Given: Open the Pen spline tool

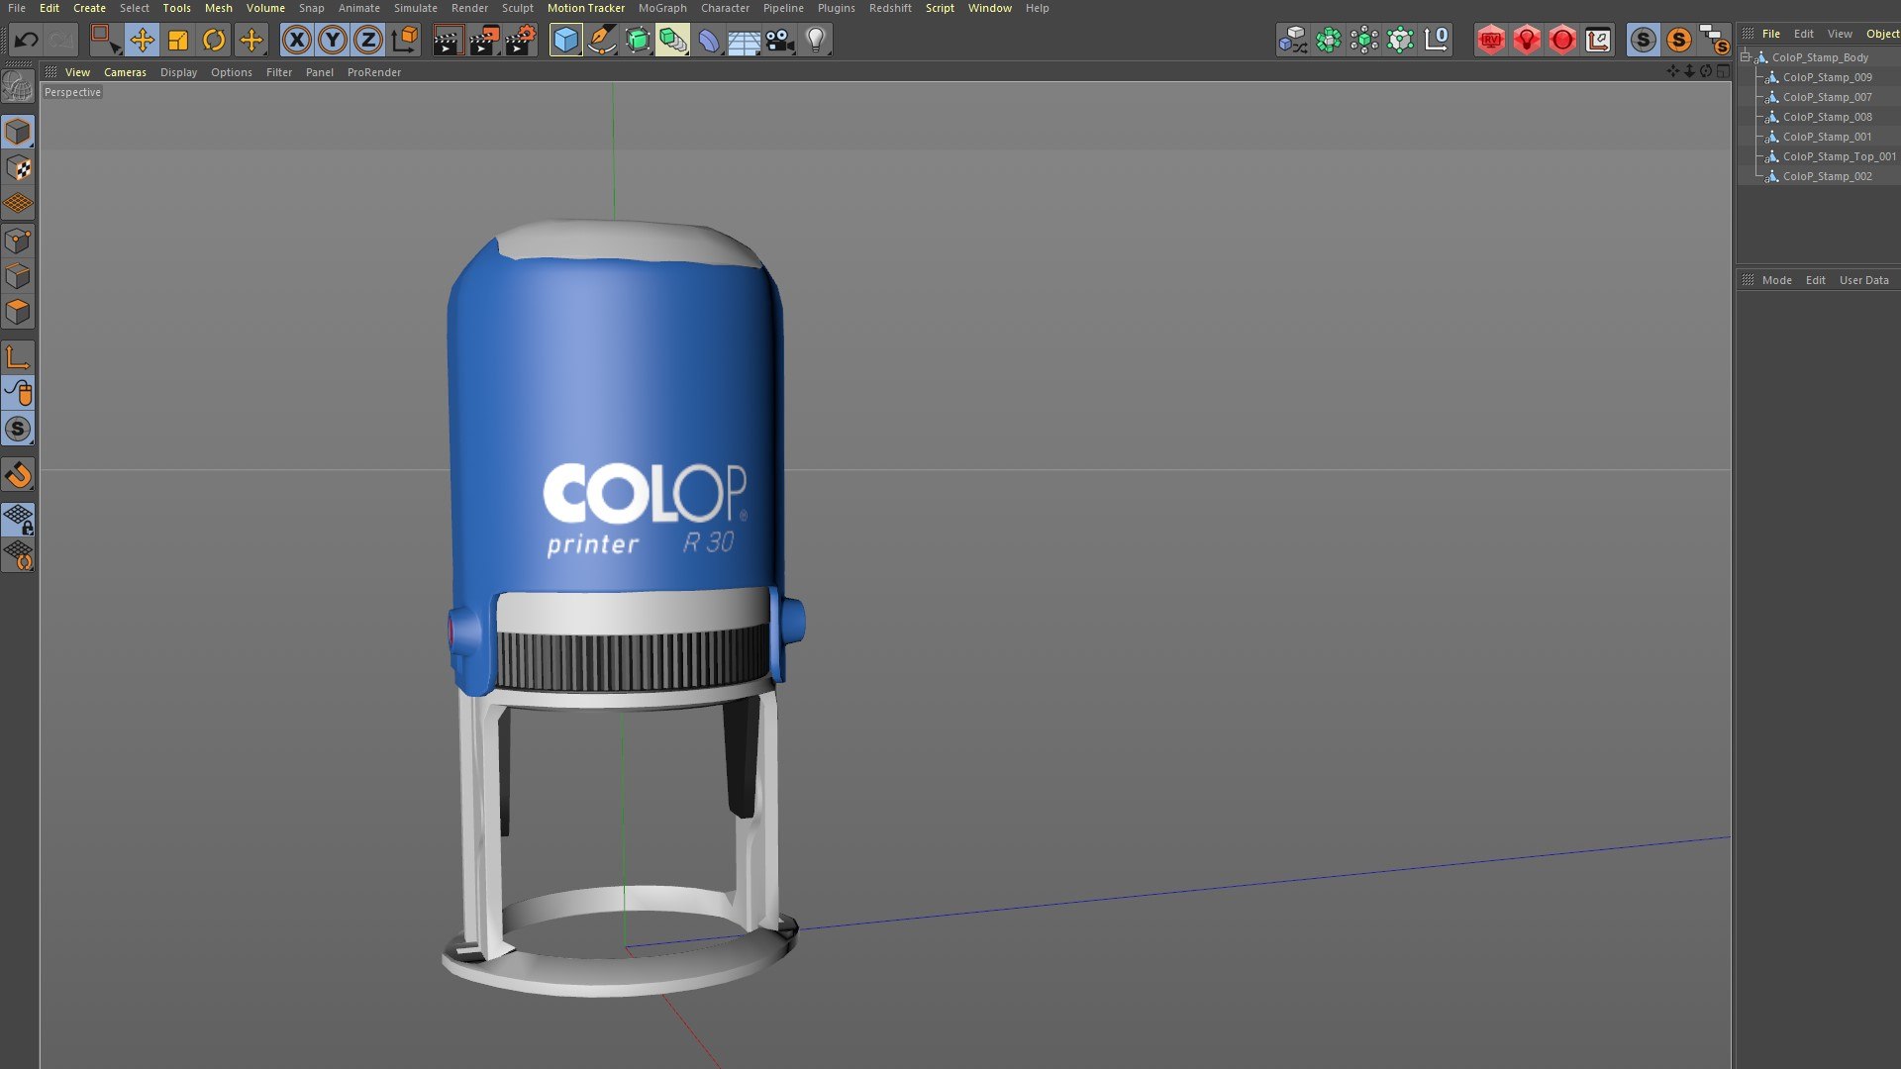Looking at the screenshot, I should [602, 41].
